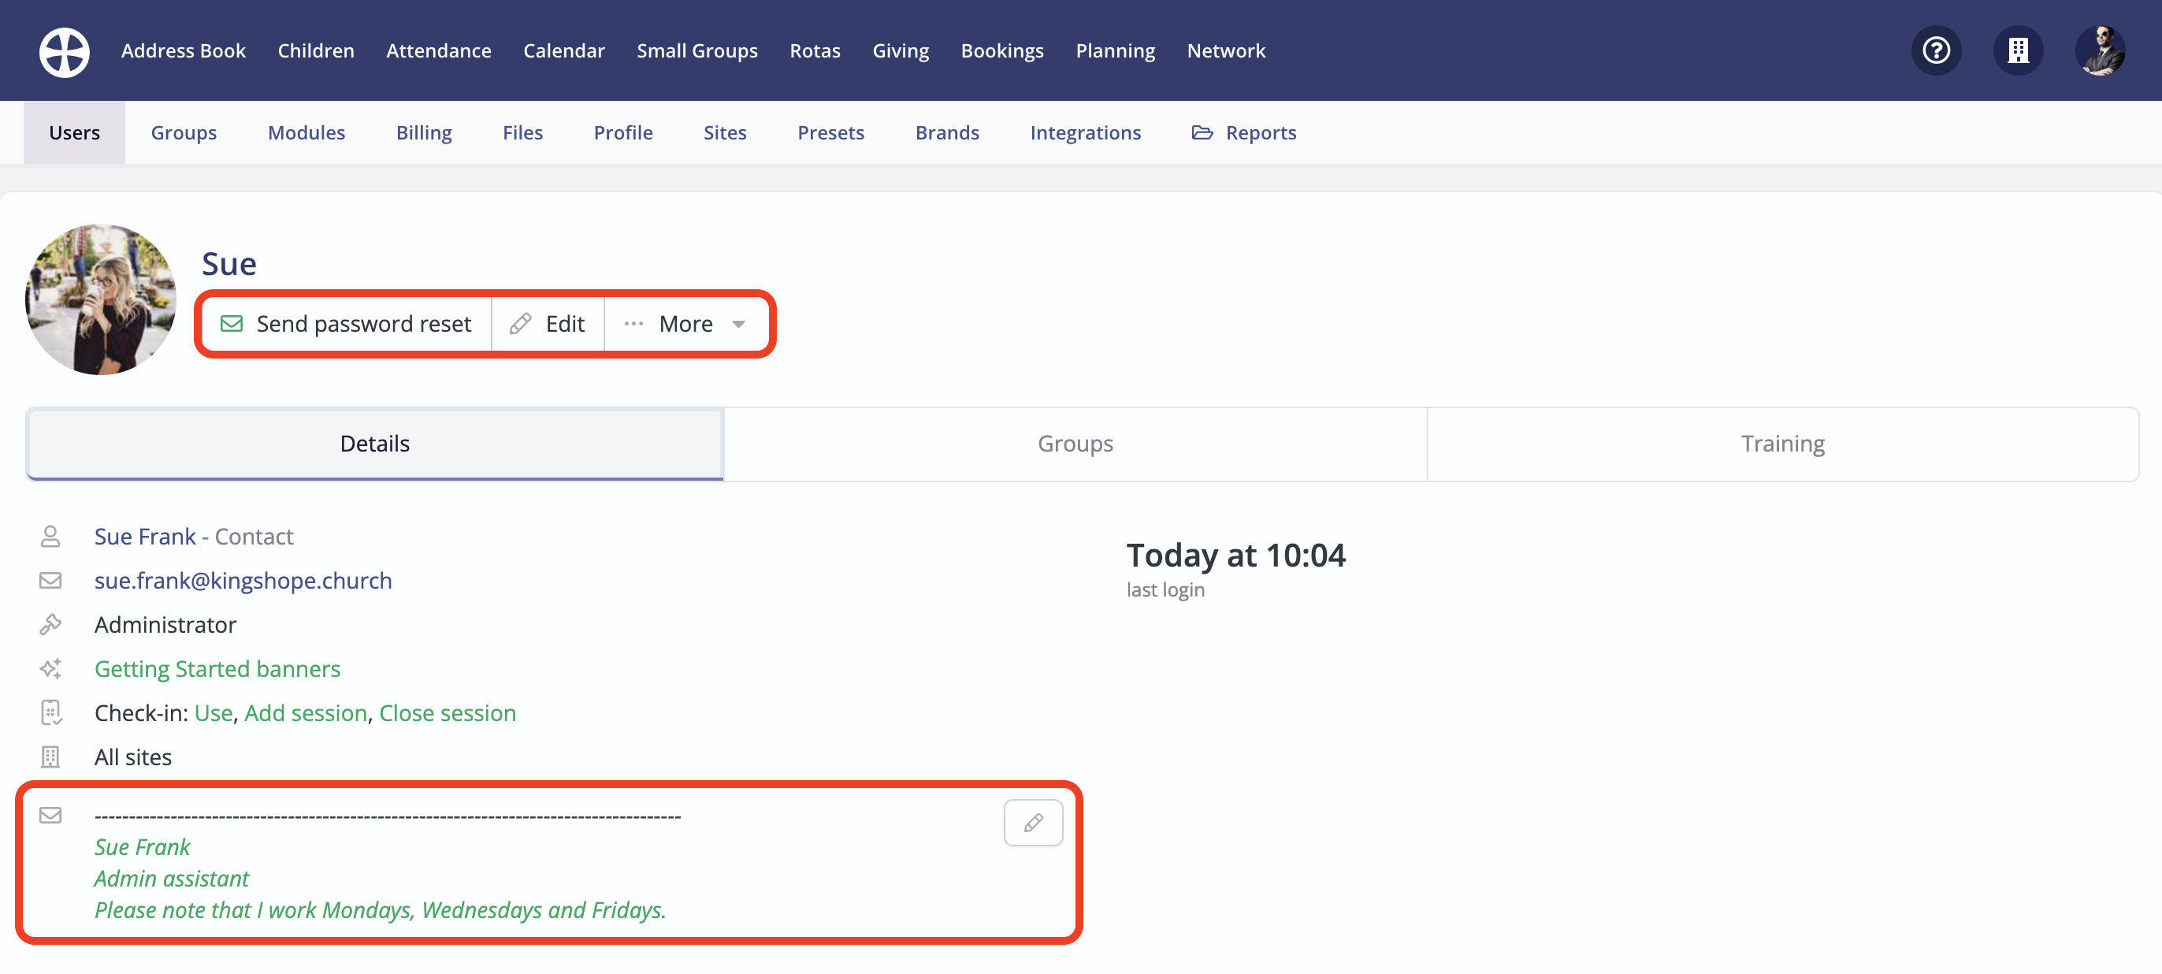This screenshot has height=974, width=2162.
Task: Click Add session under Check-in
Action: tap(306, 713)
